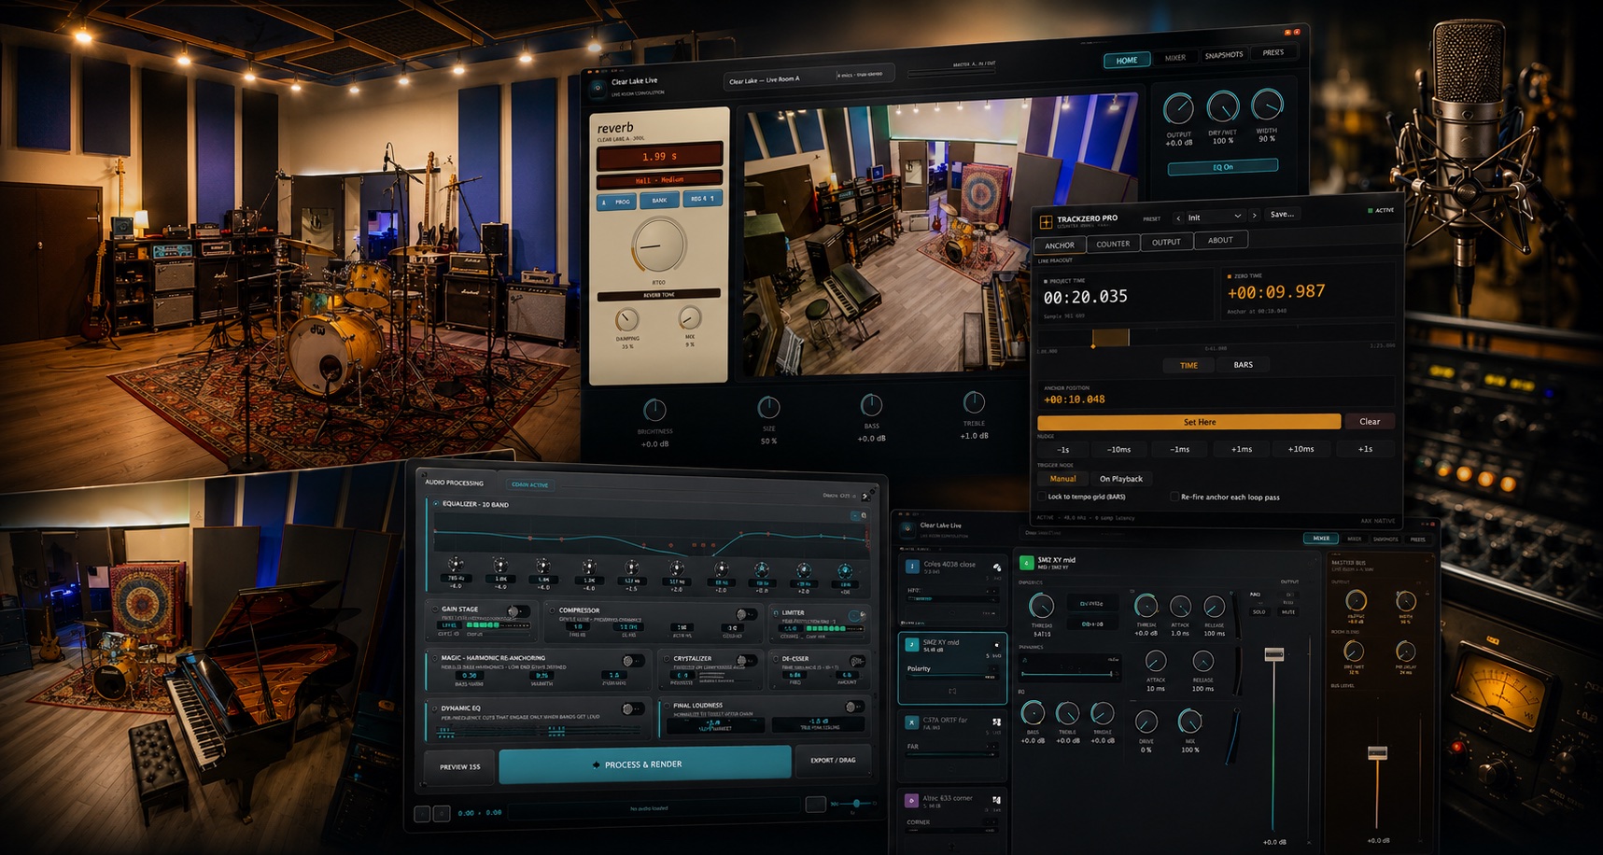Check Lock to tempo grid (BARS)
This screenshot has width=1603, height=855.
(1042, 497)
